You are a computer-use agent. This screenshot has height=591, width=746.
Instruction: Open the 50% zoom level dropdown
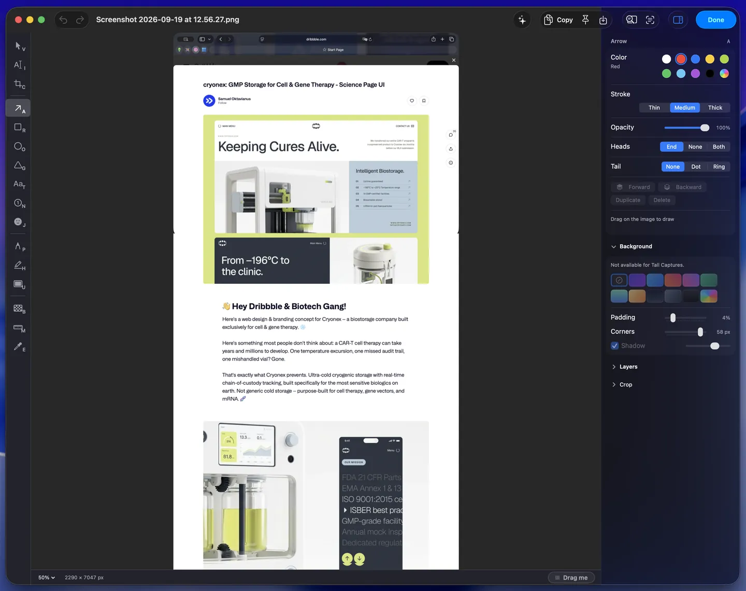click(x=47, y=578)
